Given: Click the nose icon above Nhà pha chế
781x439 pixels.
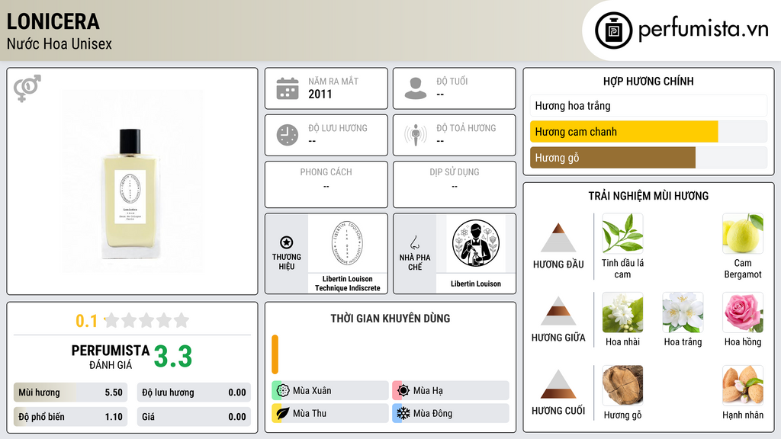Looking at the screenshot, I should 414,242.
